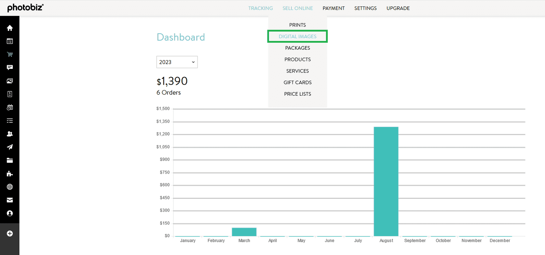The width and height of the screenshot is (545, 255).
Task: Click the envelope mail icon
Action: [10, 200]
